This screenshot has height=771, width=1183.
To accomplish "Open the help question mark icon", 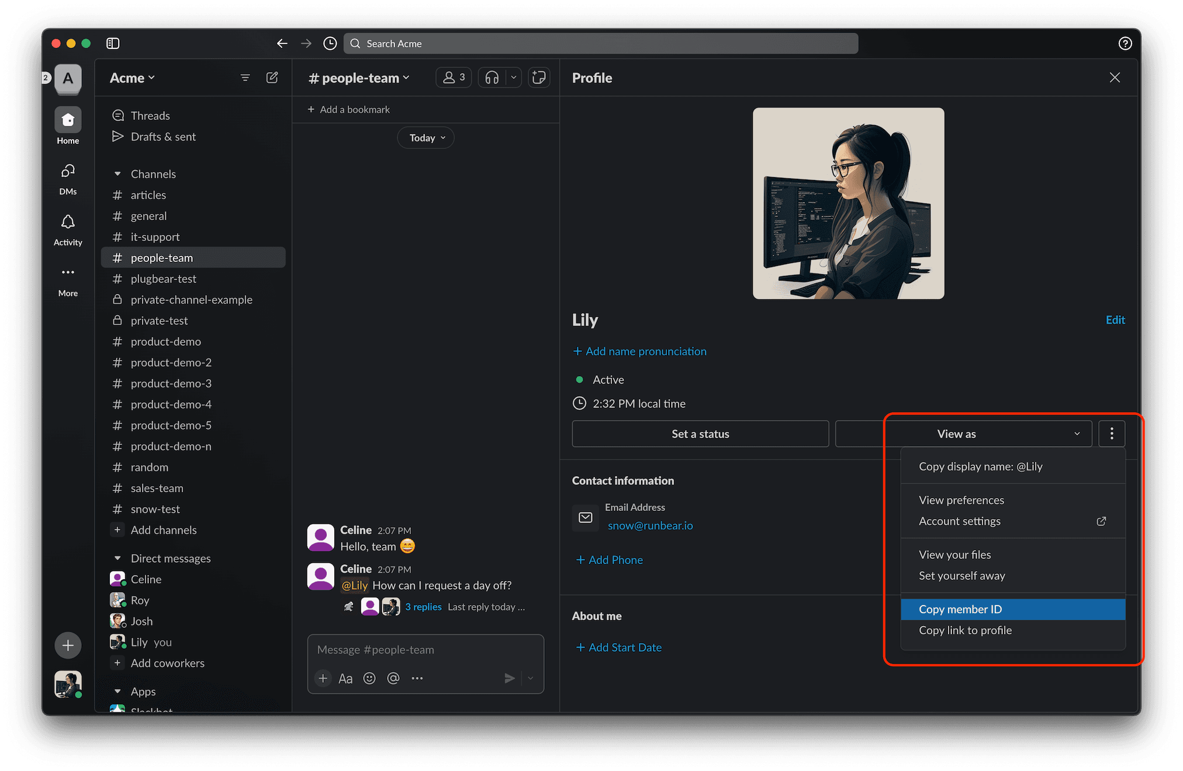I will [x=1125, y=43].
